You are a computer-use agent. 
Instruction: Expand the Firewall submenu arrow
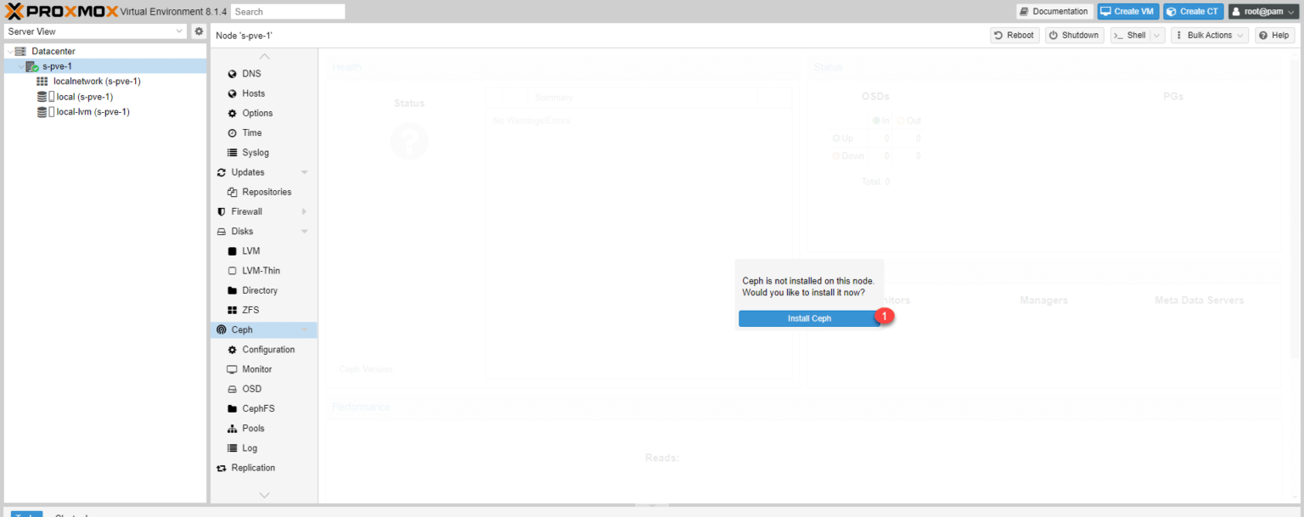(x=304, y=211)
